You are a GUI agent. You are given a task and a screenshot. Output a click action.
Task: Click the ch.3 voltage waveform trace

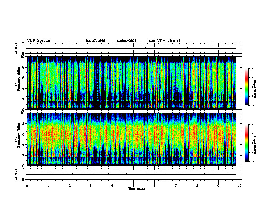tap(132, 174)
